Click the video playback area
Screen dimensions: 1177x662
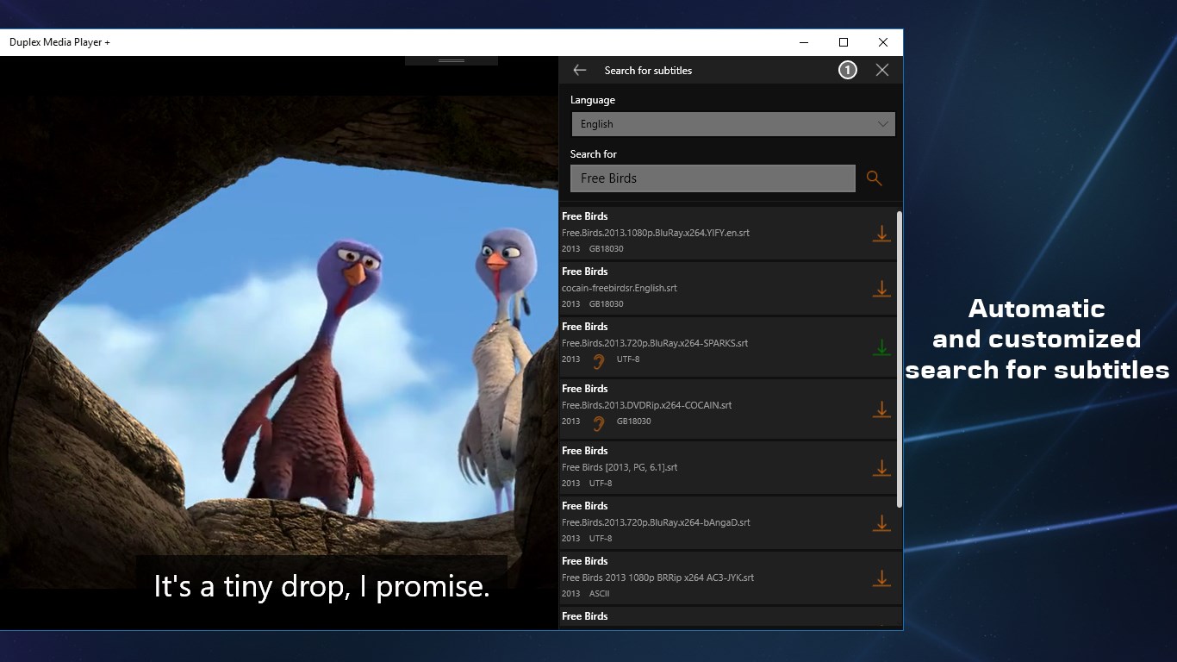click(279, 342)
